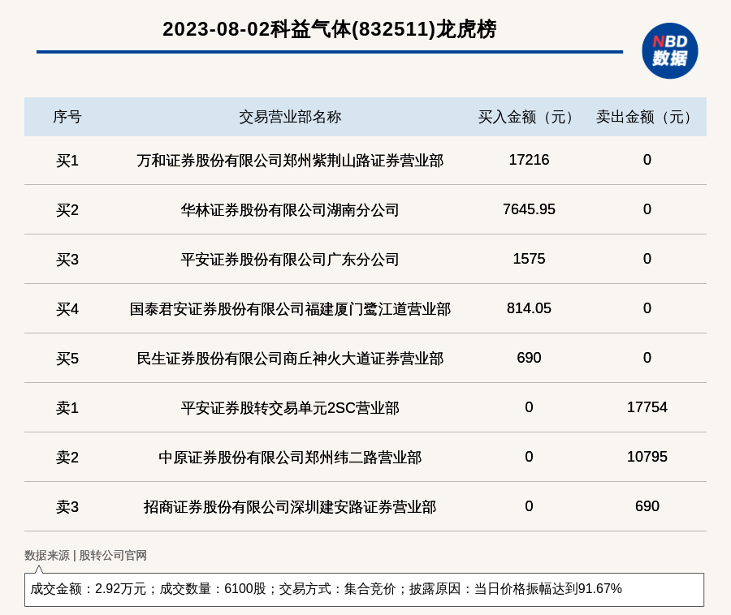
Task: Select 万和证券股份有限公司郑州紫荆山路证券营业部
Action: 290,161
